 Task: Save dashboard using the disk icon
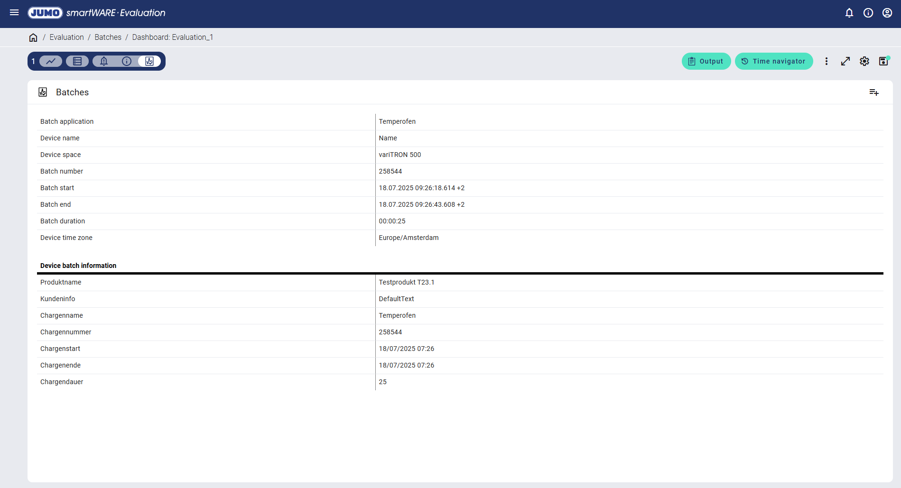coord(883,61)
